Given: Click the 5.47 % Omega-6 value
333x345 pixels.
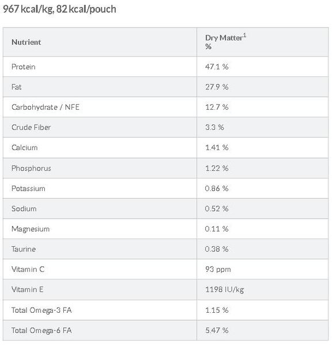Looking at the screenshot, I should [x=217, y=330].
